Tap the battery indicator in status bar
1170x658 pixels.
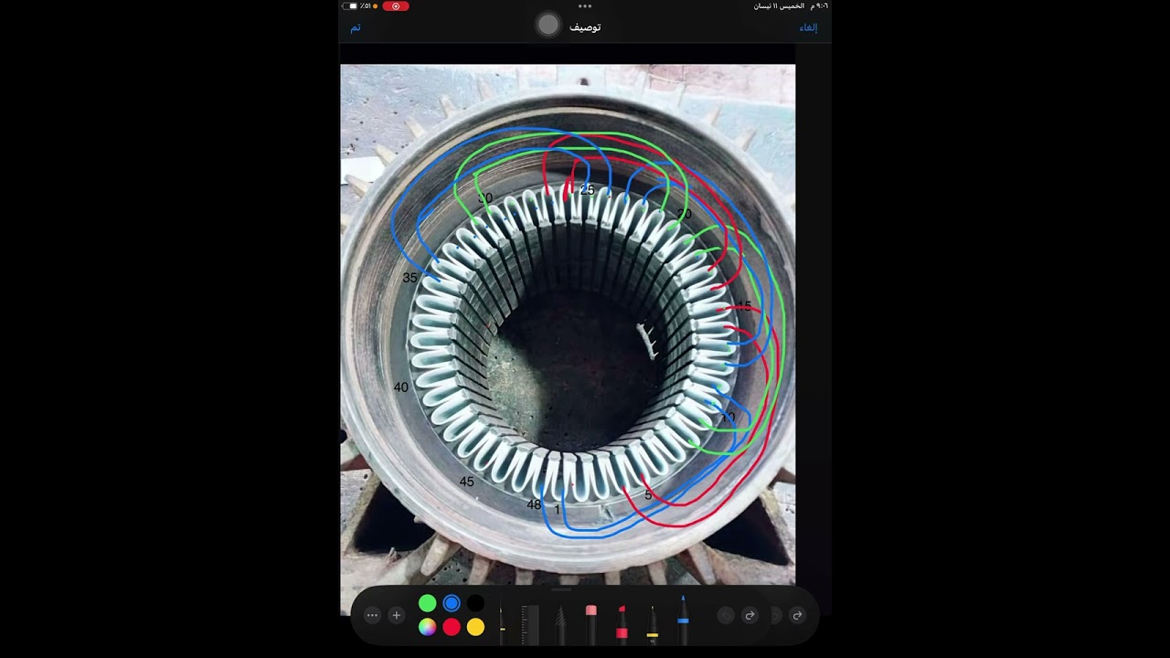351,6
